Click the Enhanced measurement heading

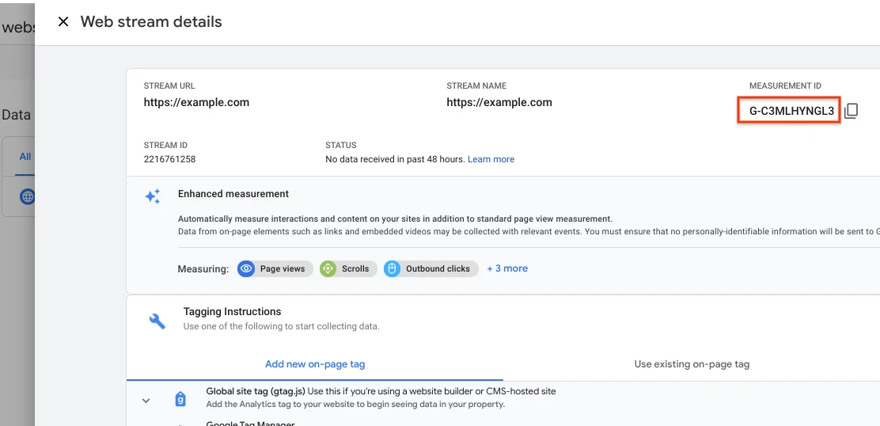(233, 194)
